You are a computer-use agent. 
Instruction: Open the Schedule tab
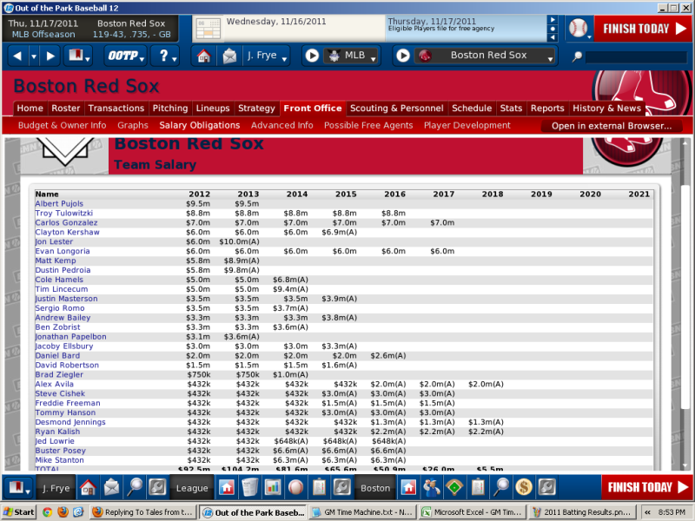(472, 108)
